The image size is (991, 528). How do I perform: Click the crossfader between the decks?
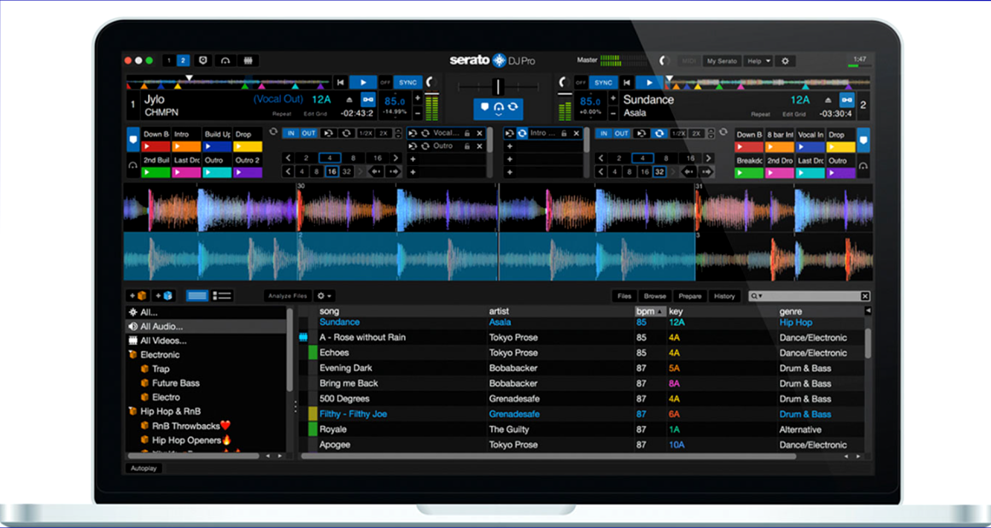tap(497, 87)
